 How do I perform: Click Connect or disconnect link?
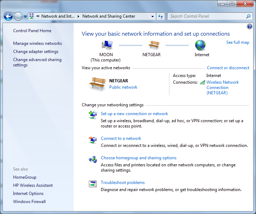tap(228, 68)
